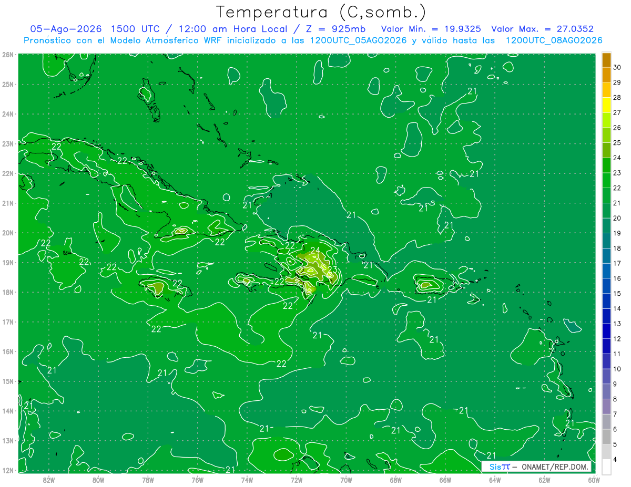Click the purple legend swatch between 7 and 8

click(606, 406)
